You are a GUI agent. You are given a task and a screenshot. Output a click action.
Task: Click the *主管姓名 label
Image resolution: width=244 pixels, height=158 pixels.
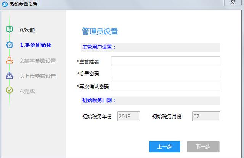[x=88, y=62]
